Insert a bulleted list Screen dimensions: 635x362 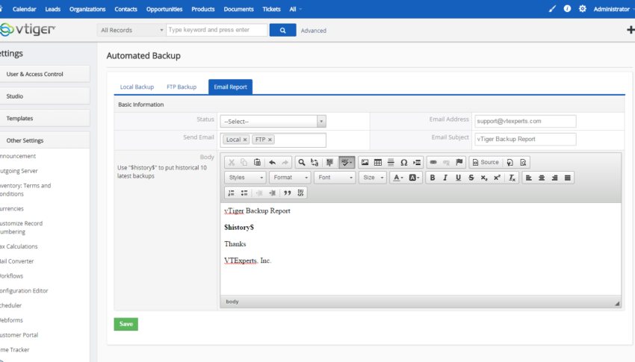tap(244, 193)
